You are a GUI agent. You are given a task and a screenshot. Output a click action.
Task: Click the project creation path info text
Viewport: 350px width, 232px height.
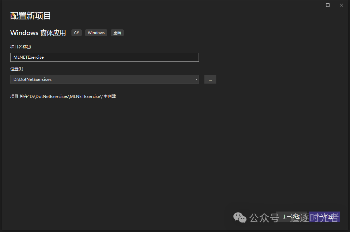pos(63,97)
